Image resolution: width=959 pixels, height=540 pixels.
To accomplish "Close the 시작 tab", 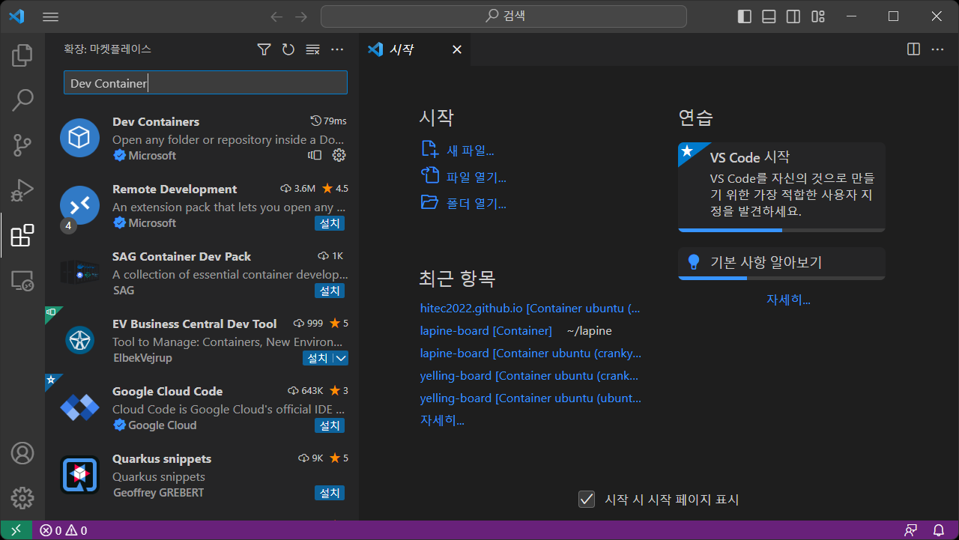I will 456,49.
